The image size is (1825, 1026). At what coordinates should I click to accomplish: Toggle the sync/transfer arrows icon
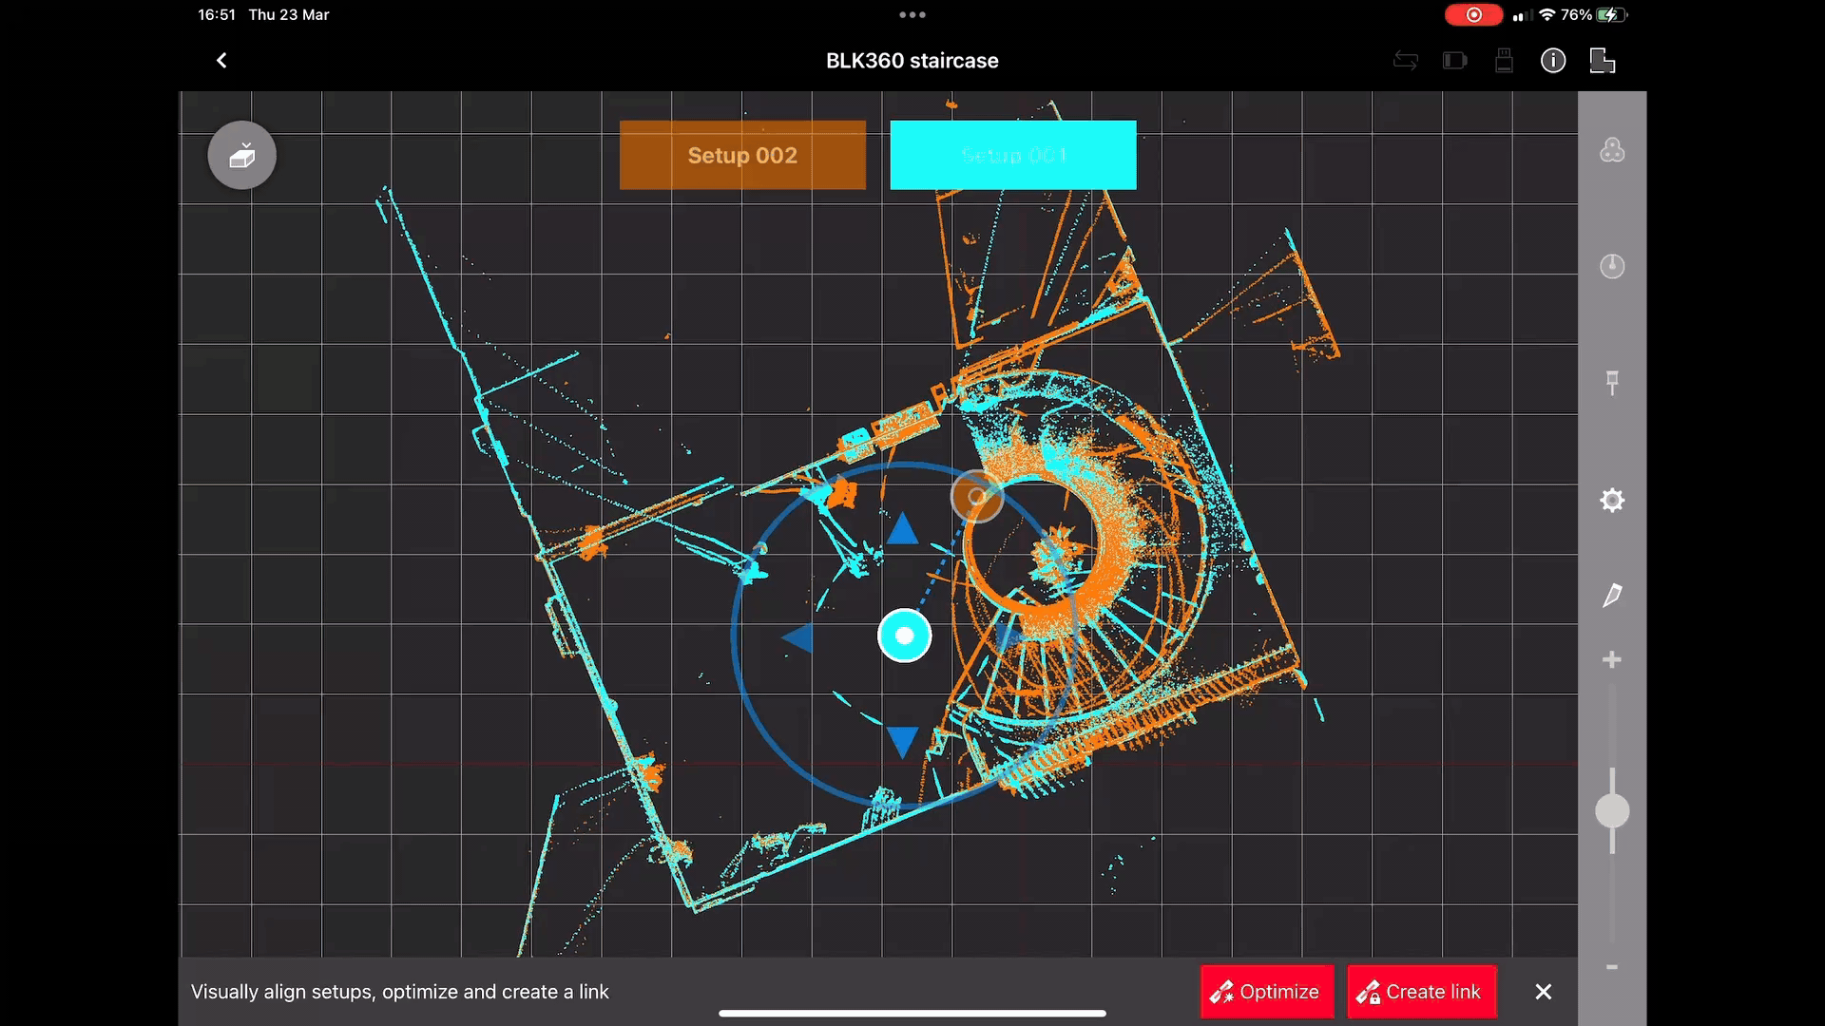coord(1406,60)
